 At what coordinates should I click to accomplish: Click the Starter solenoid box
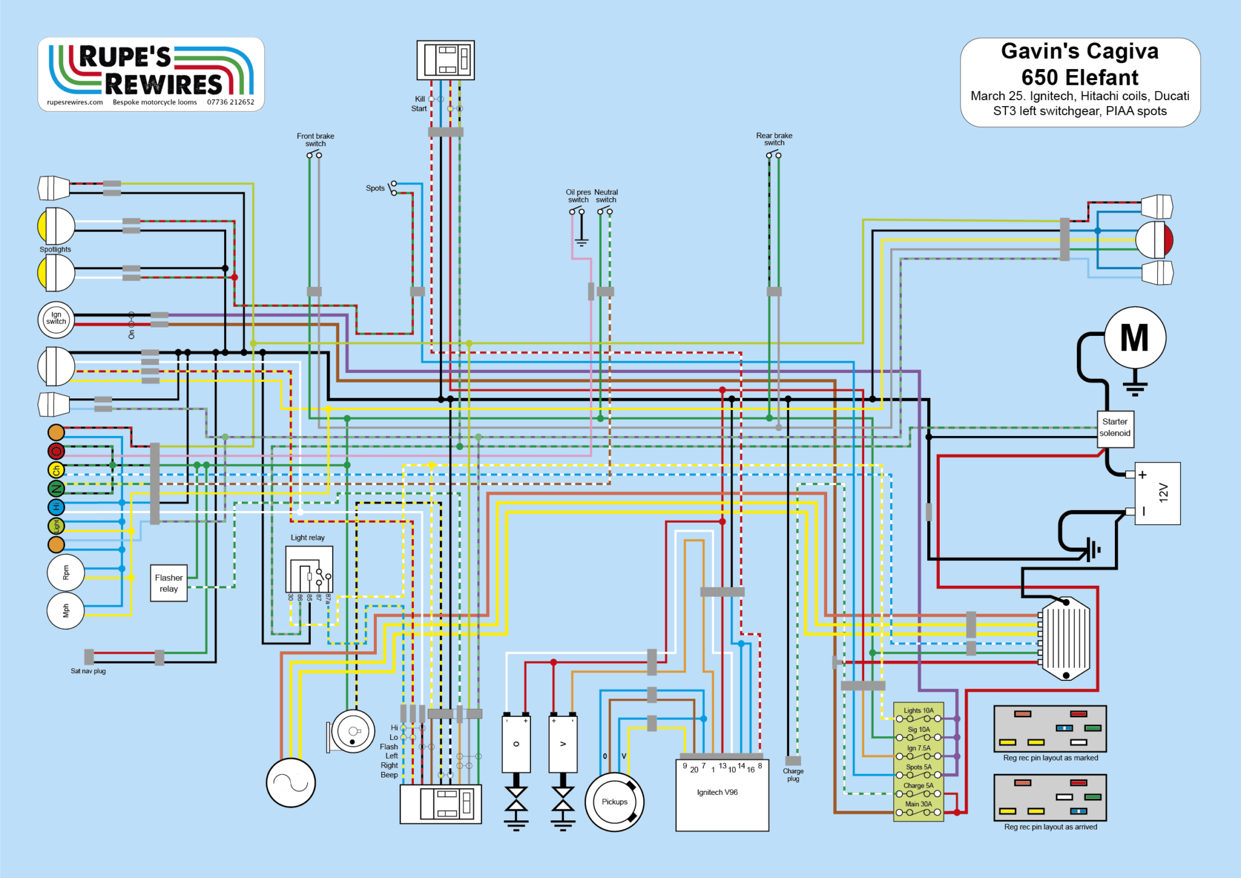click(x=1115, y=428)
